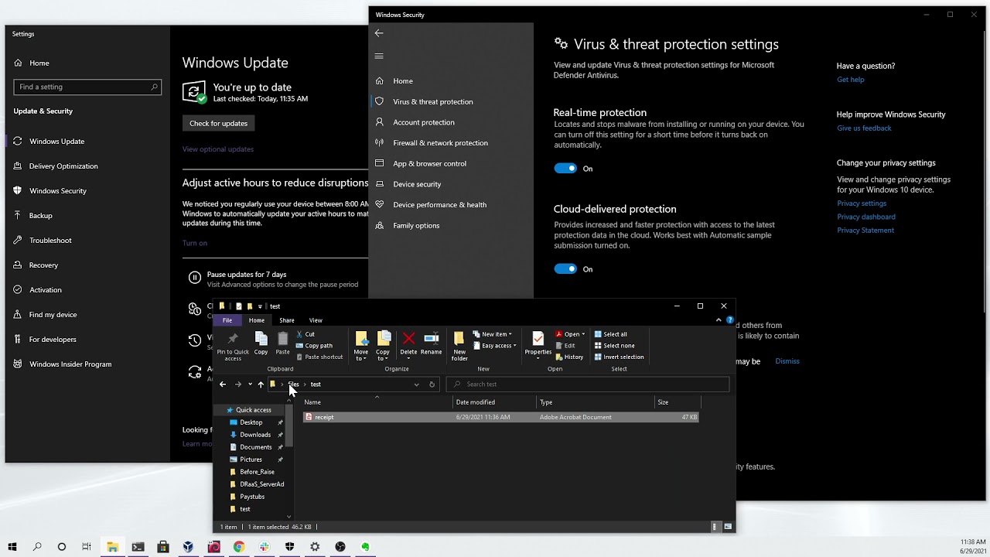Switch to the Share ribbon tab
The image size is (990, 557).
(x=287, y=320)
